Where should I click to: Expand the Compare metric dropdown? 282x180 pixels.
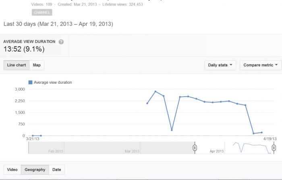(x=260, y=65)
